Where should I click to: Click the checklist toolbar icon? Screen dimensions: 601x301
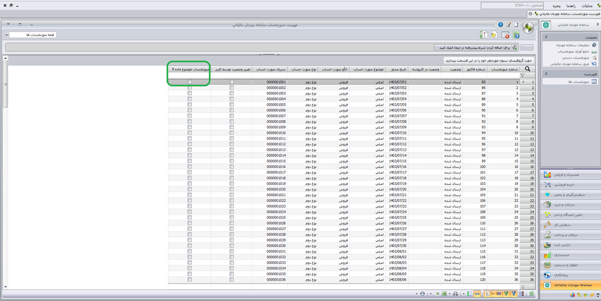(484, 35)
